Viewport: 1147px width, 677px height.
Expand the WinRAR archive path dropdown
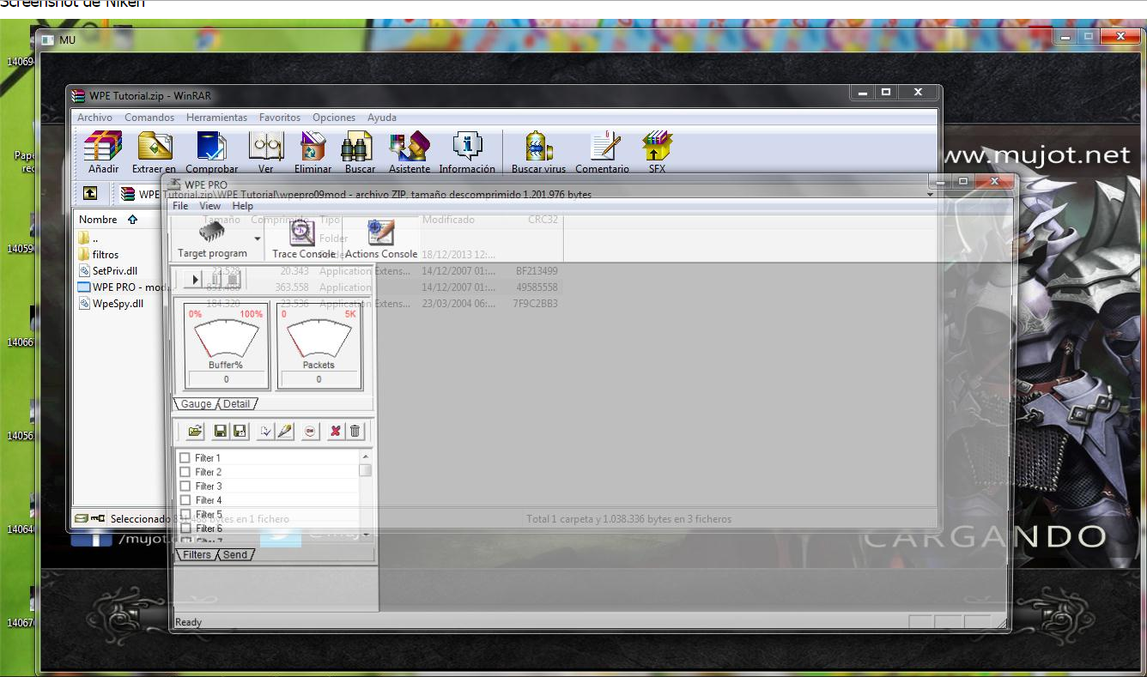tap(930, 195)
